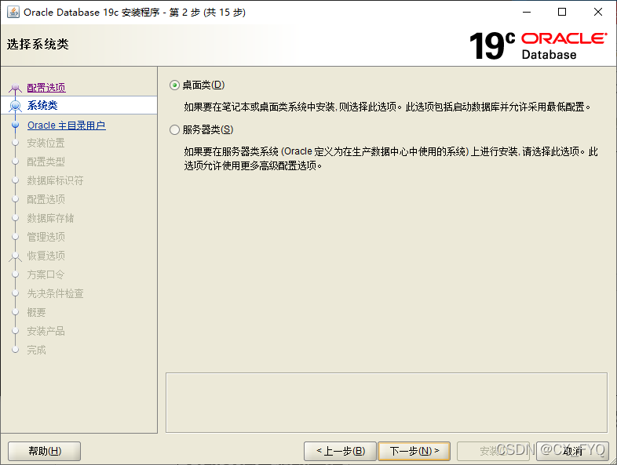
Task: Close the installer window
Action: pos(597,12)
